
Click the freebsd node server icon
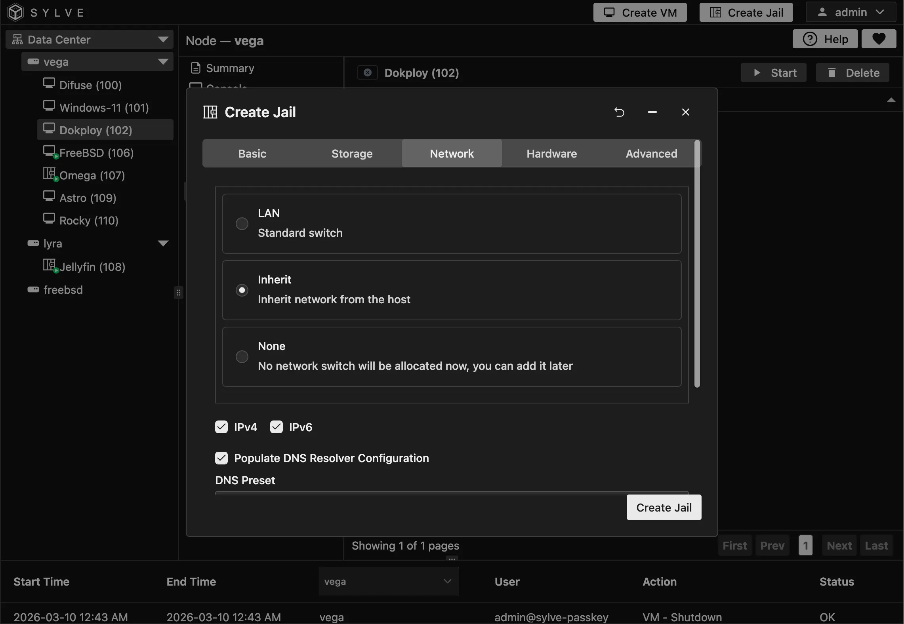[x=33, y=289]
